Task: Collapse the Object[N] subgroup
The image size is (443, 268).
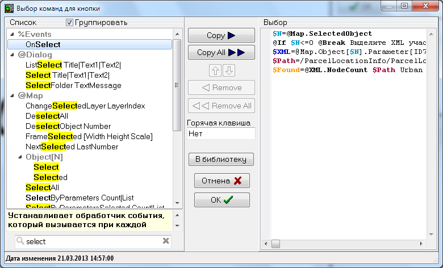Action: tap(19, 157)
